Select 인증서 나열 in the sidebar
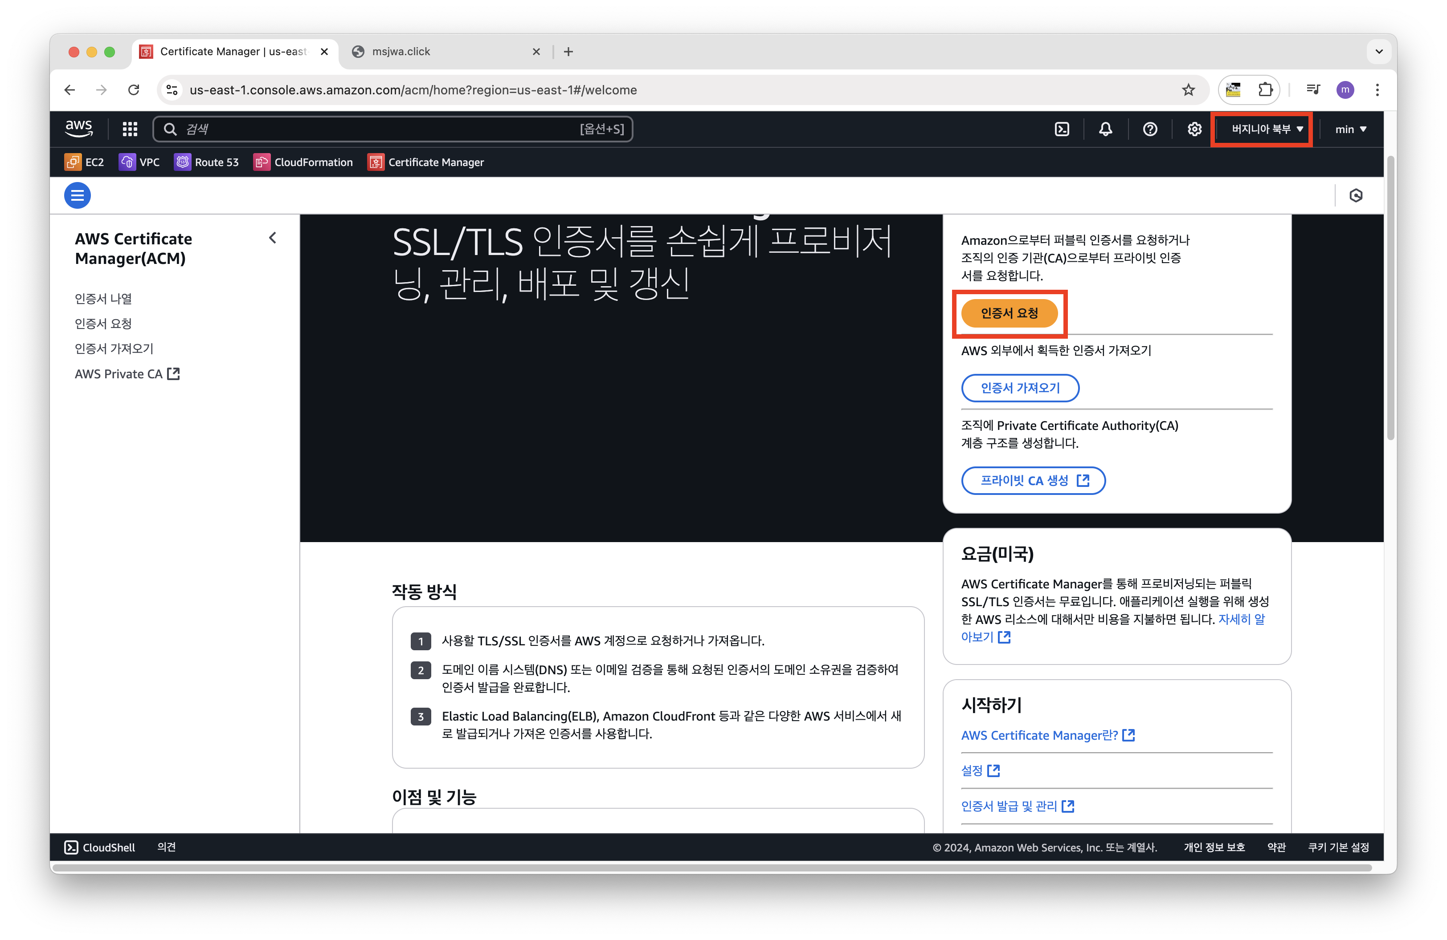 pyautogui.click(x=103, y=299)
